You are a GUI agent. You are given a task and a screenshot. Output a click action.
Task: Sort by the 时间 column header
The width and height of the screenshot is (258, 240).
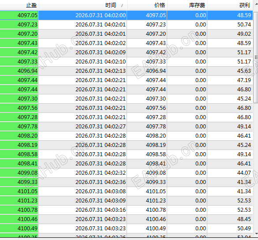point(83,5)
